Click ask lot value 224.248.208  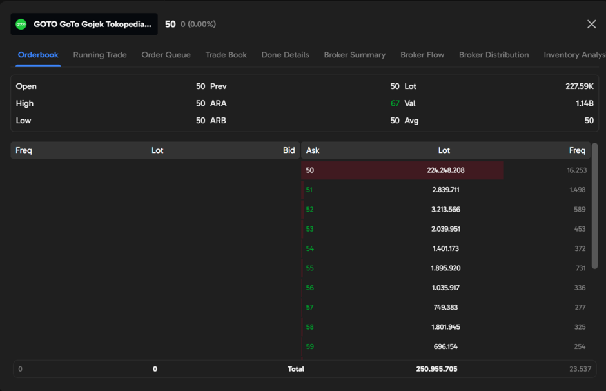tap(445, 170)
